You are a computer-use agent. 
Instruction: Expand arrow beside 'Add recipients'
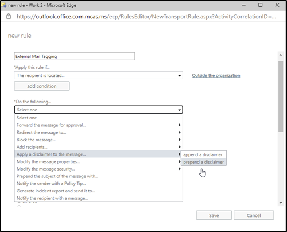180,147
